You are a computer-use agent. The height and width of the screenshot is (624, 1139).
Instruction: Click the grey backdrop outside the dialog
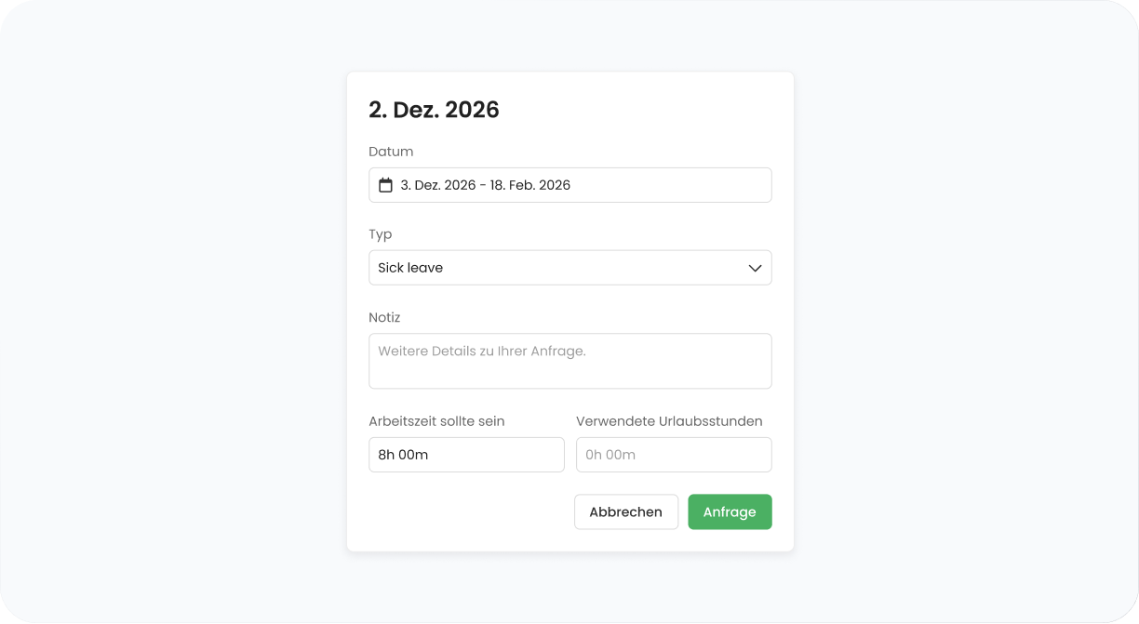coord(167,312)
